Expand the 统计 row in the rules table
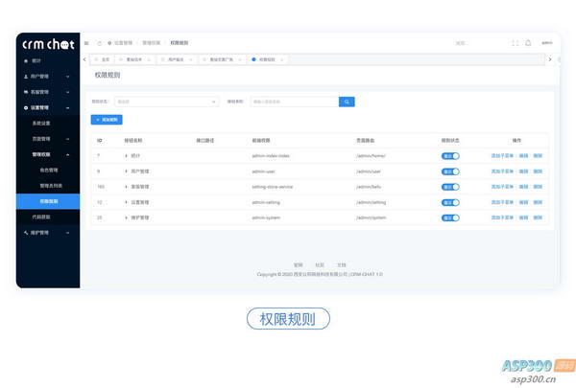This screenshot has height=388, width=576. pyautogui.click(x=126, y=156)
